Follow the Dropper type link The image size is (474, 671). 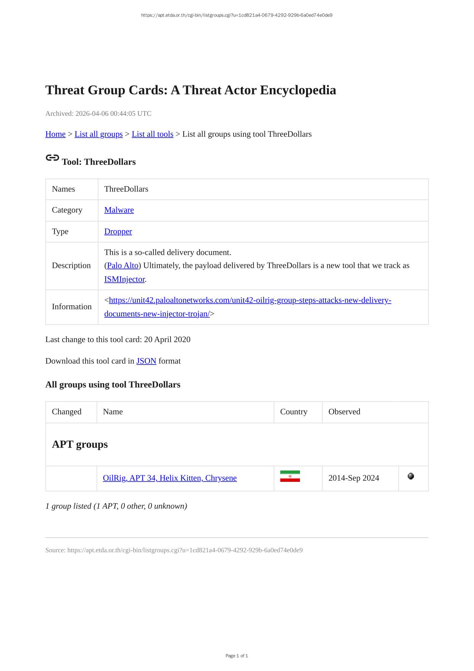coord(118,231)
